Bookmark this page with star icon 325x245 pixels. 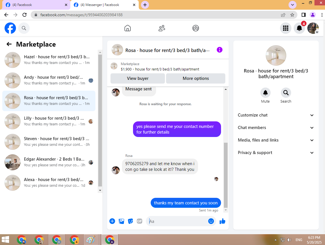[292, 15]
